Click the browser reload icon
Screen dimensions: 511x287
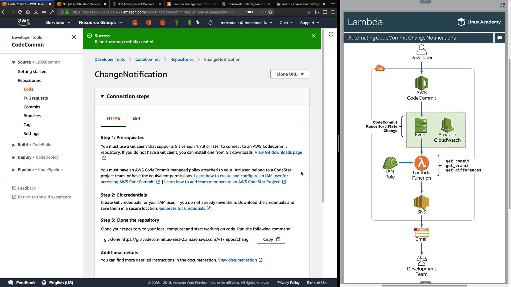(x=20, y=12)
